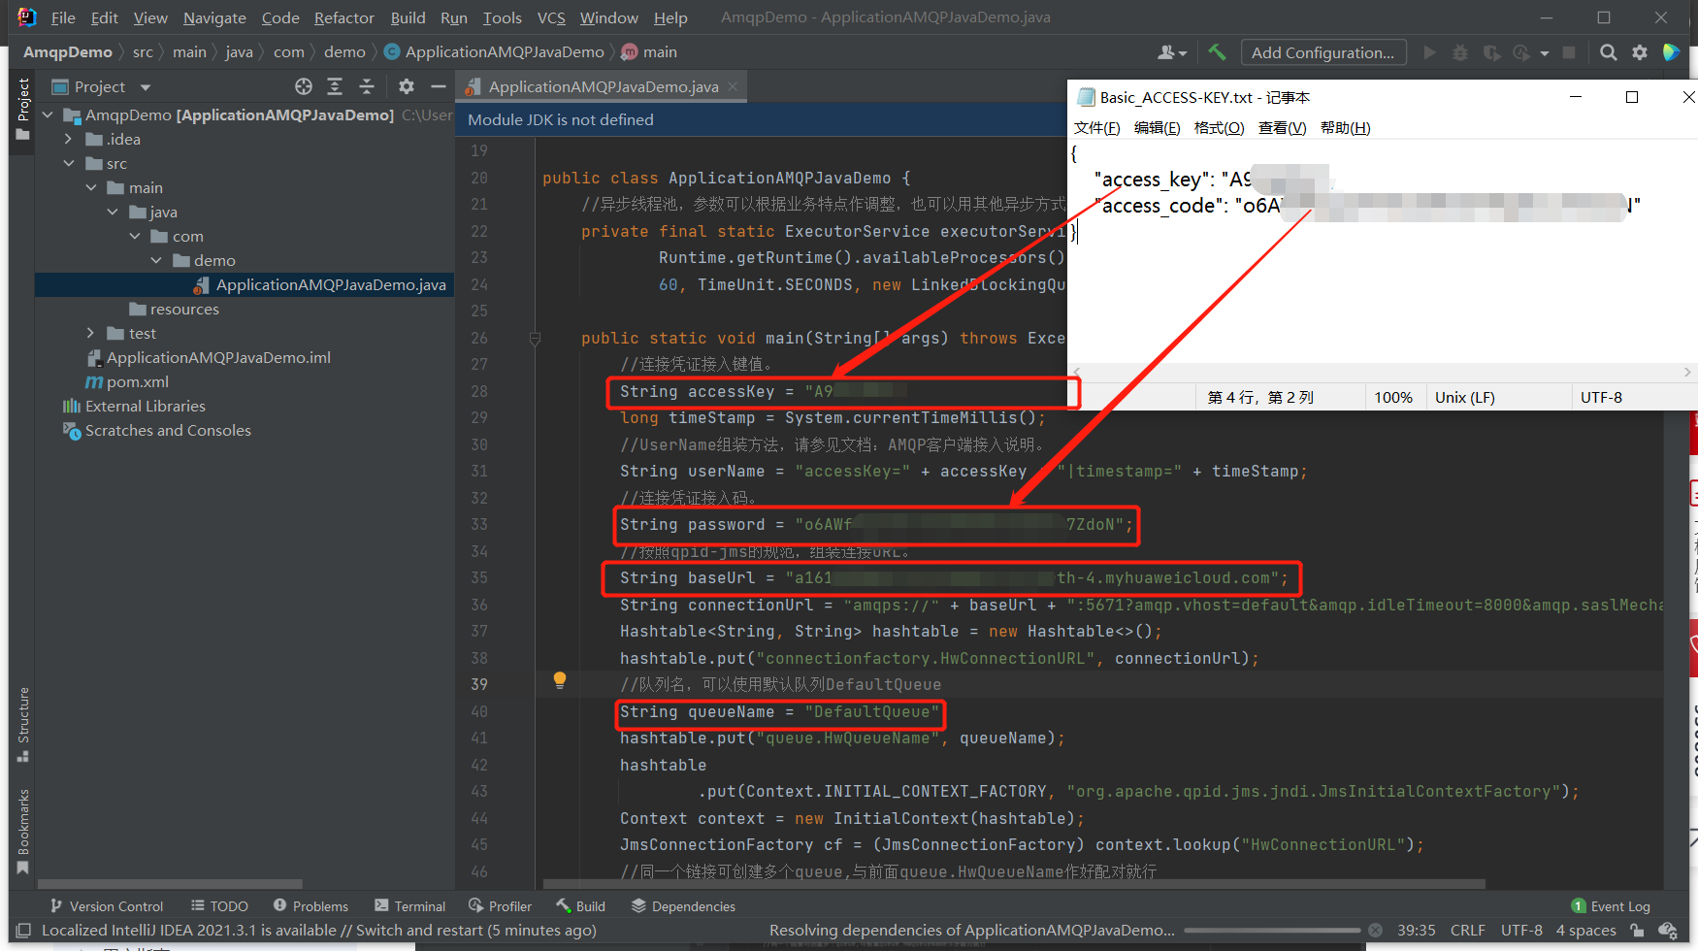Select pom.xml in the project tree
Viewport: 1698px width, 951px height.
click(x=137, y=382)
